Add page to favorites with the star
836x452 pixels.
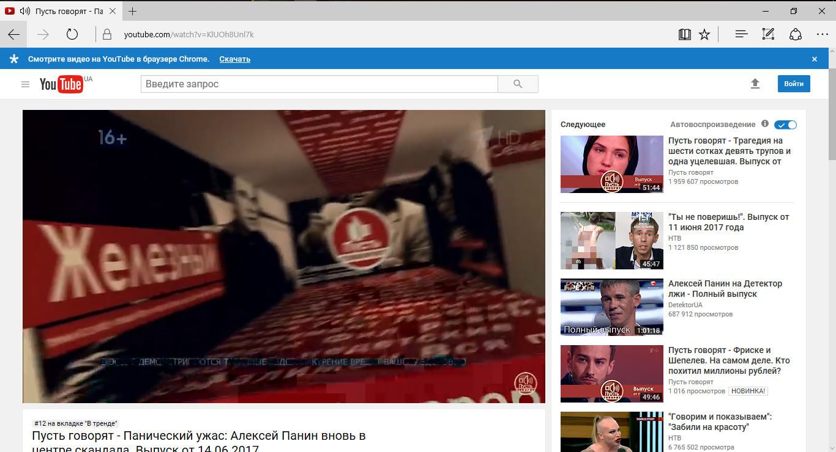click(x=705, y=34)
